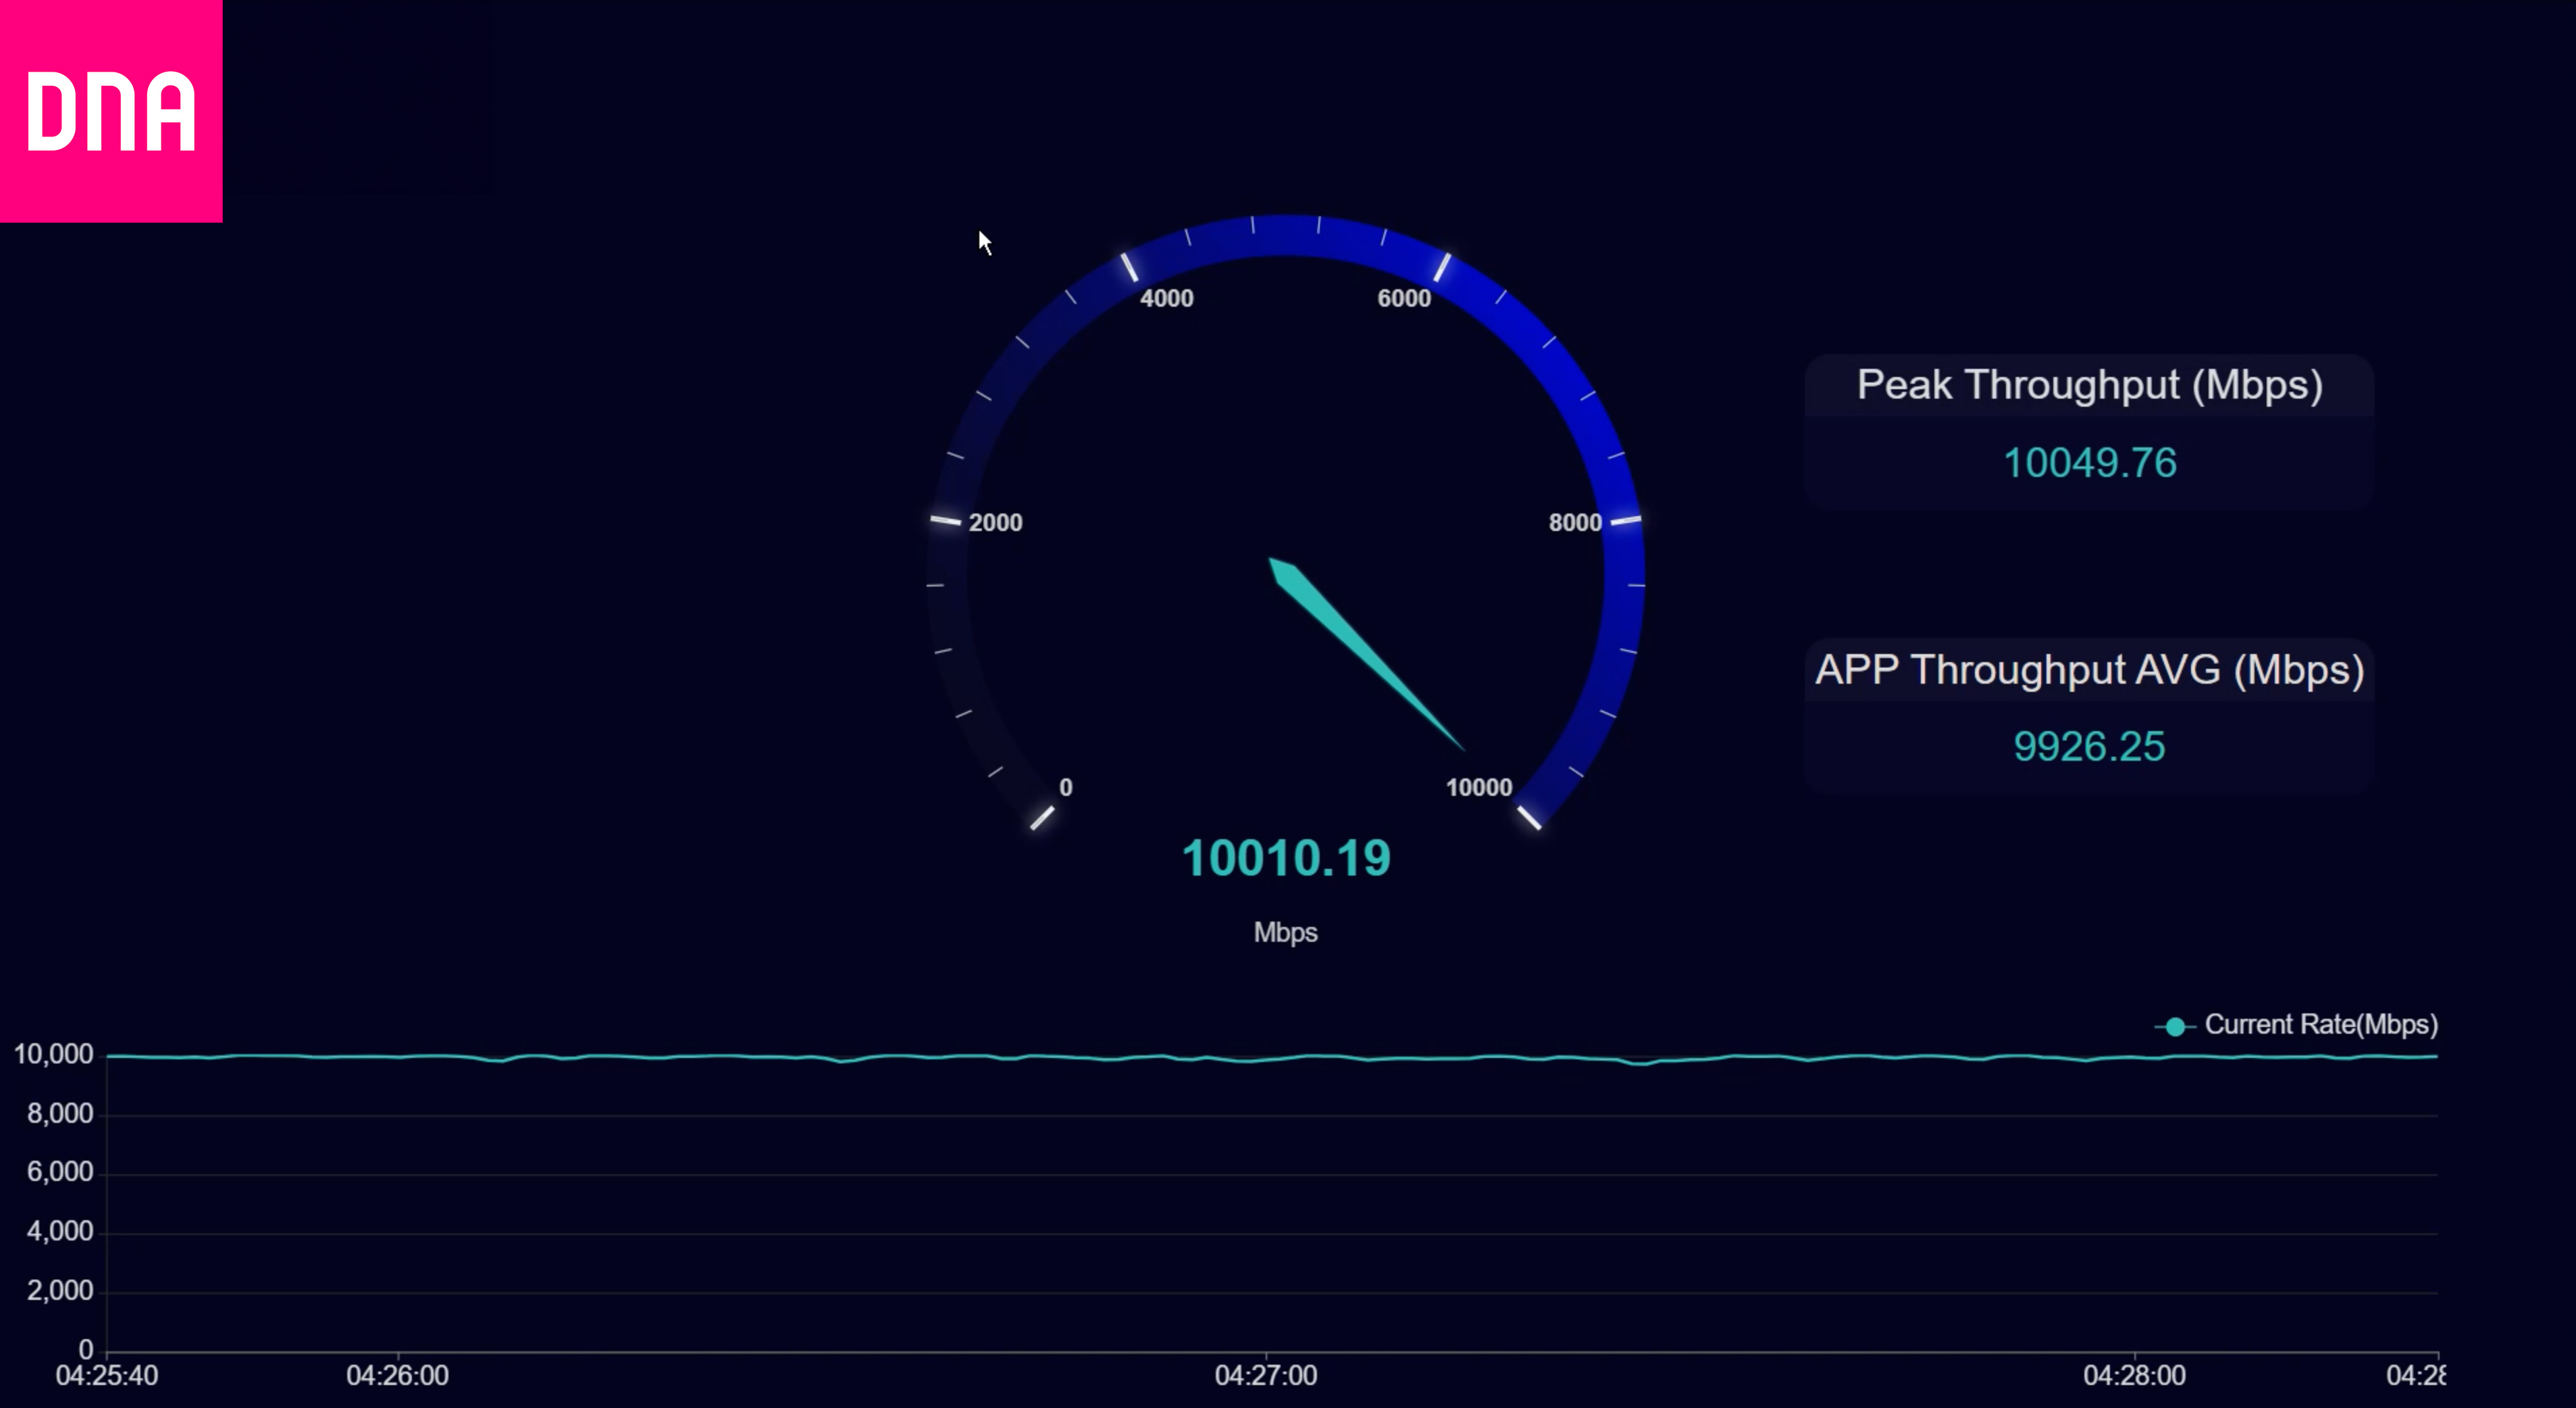Click the 04:26:00 time axis marker
The image size is (2576, 1408).
pyautogui.click(x=397, y=1375)
